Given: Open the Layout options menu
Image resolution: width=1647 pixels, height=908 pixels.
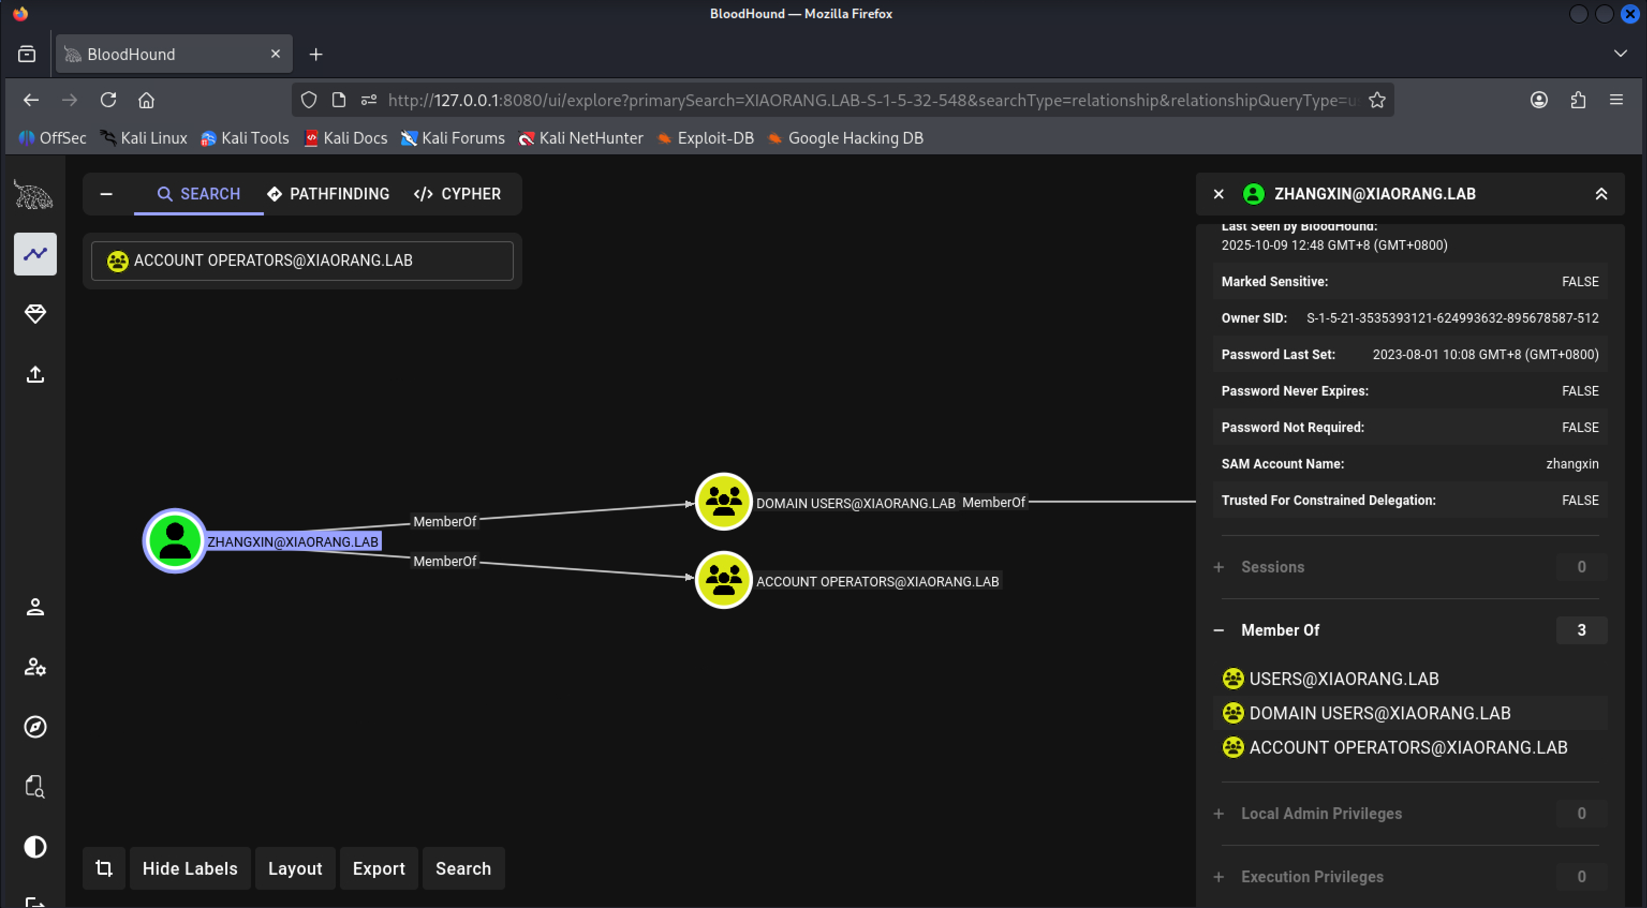Looking at the screenshot, I should pos(295,868).
